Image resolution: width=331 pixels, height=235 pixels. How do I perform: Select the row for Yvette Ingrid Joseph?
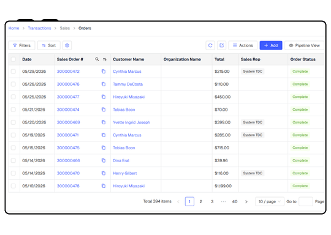13,122
